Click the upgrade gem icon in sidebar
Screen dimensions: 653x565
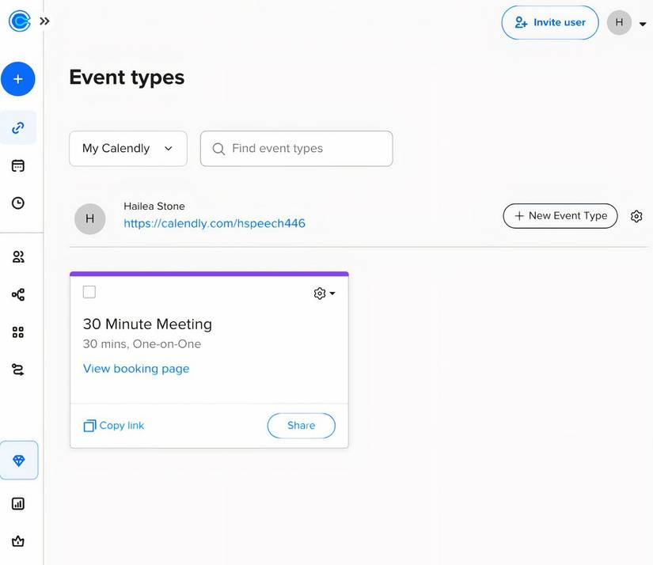[x=18, y=460]
